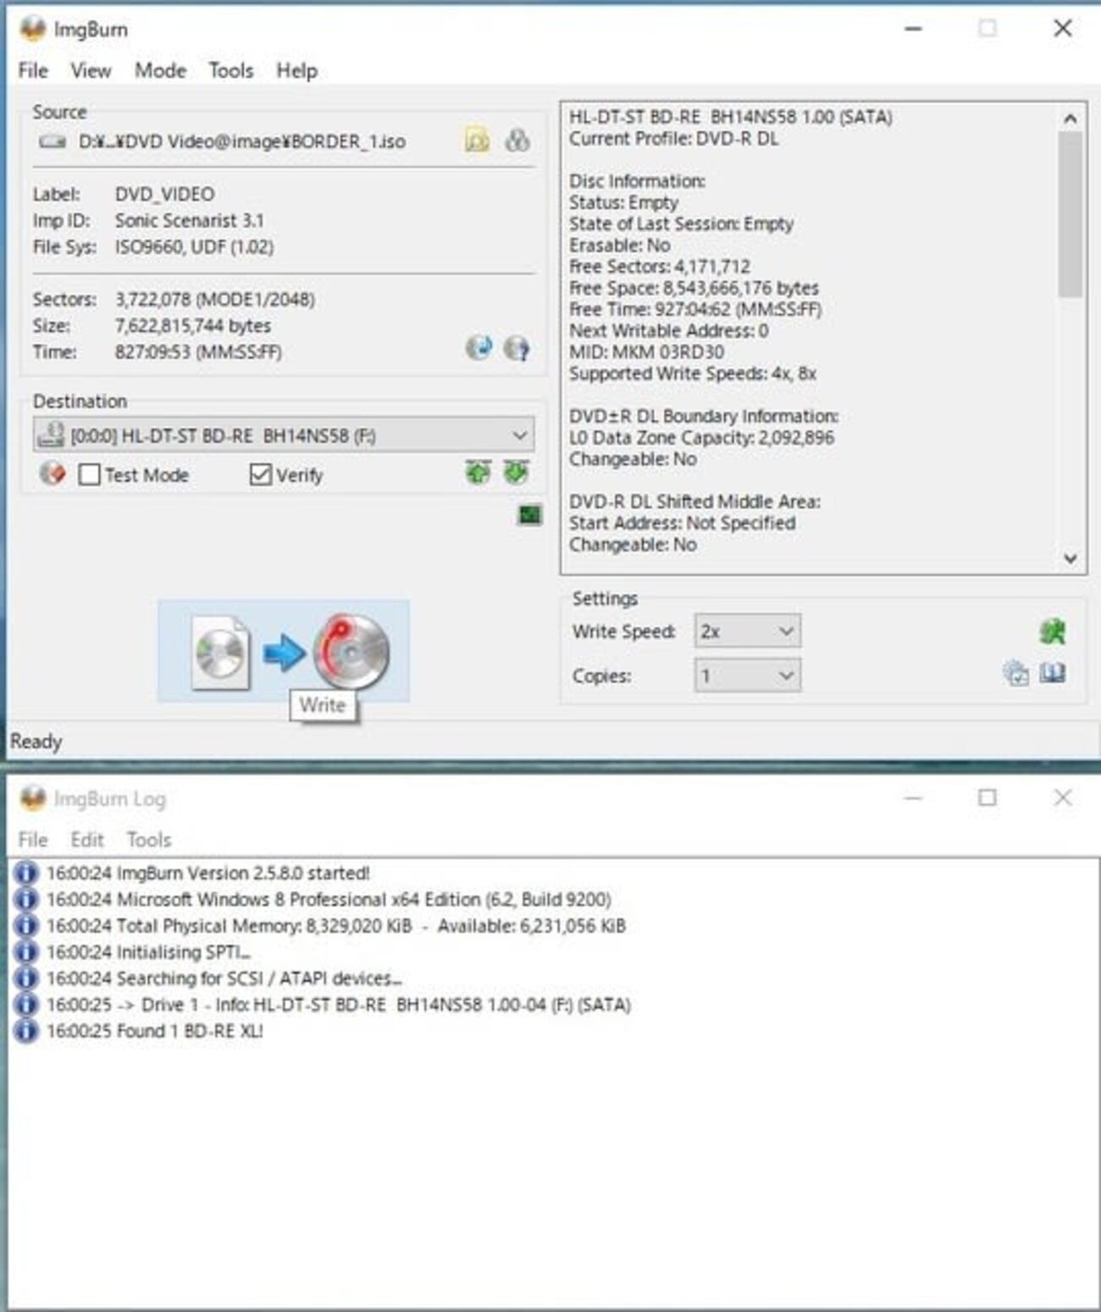Click the ImgBurn title bar app icon
Image resolution: width=1101 pixels, height=1312 pixels.
pyautogui.click(x=32, y=30)
